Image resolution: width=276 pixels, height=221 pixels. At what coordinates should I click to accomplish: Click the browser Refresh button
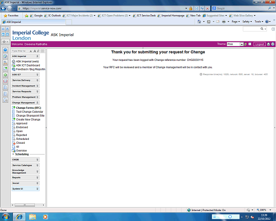click(x=201, y=8)
